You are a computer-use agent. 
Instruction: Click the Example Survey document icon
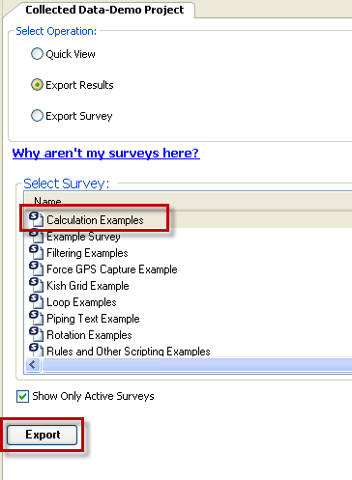click(36, 236)
